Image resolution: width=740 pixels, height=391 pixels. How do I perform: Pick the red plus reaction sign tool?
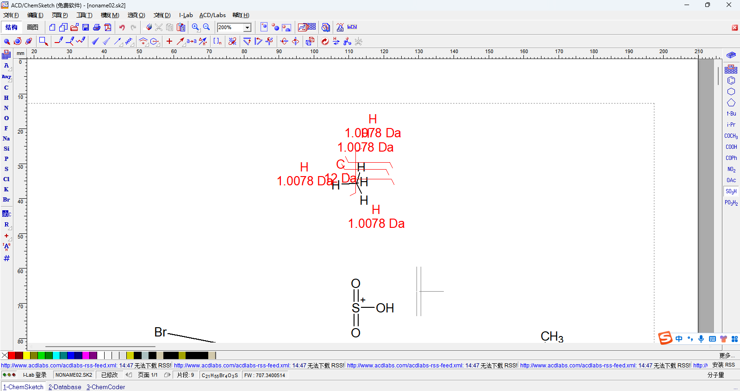(169, 41)
